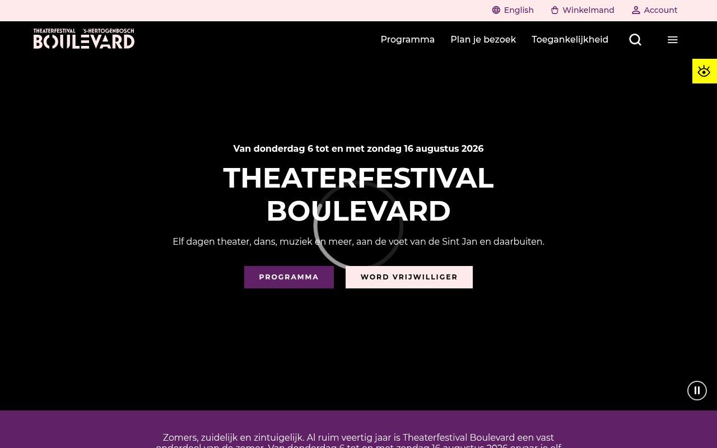Open the yellow accessibility eye widget
717x448 pixels.
704,71
